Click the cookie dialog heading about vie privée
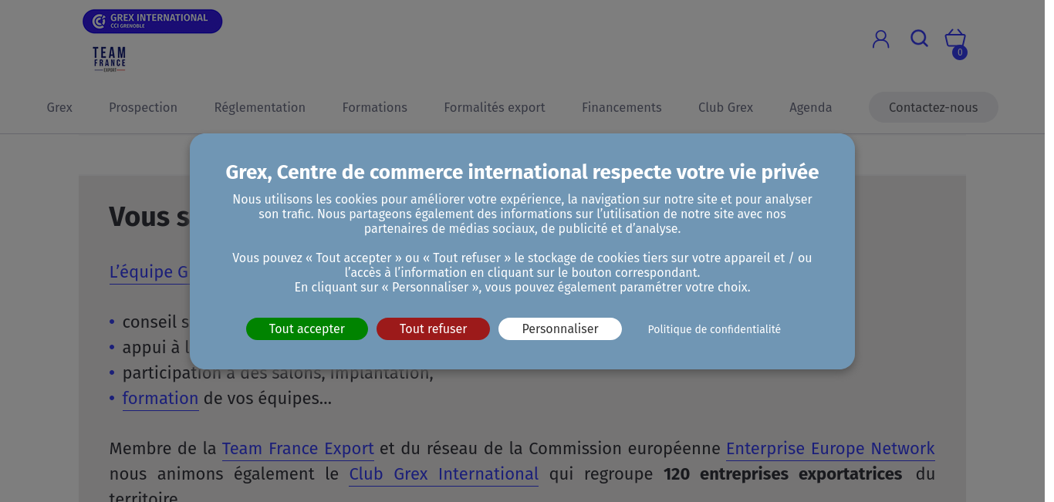This screenshot has width=1054, height=502. (x=522, y=172)
